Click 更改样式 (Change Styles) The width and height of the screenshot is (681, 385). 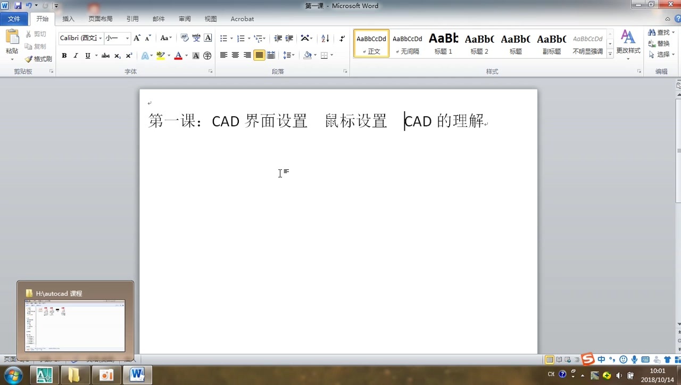628,44
